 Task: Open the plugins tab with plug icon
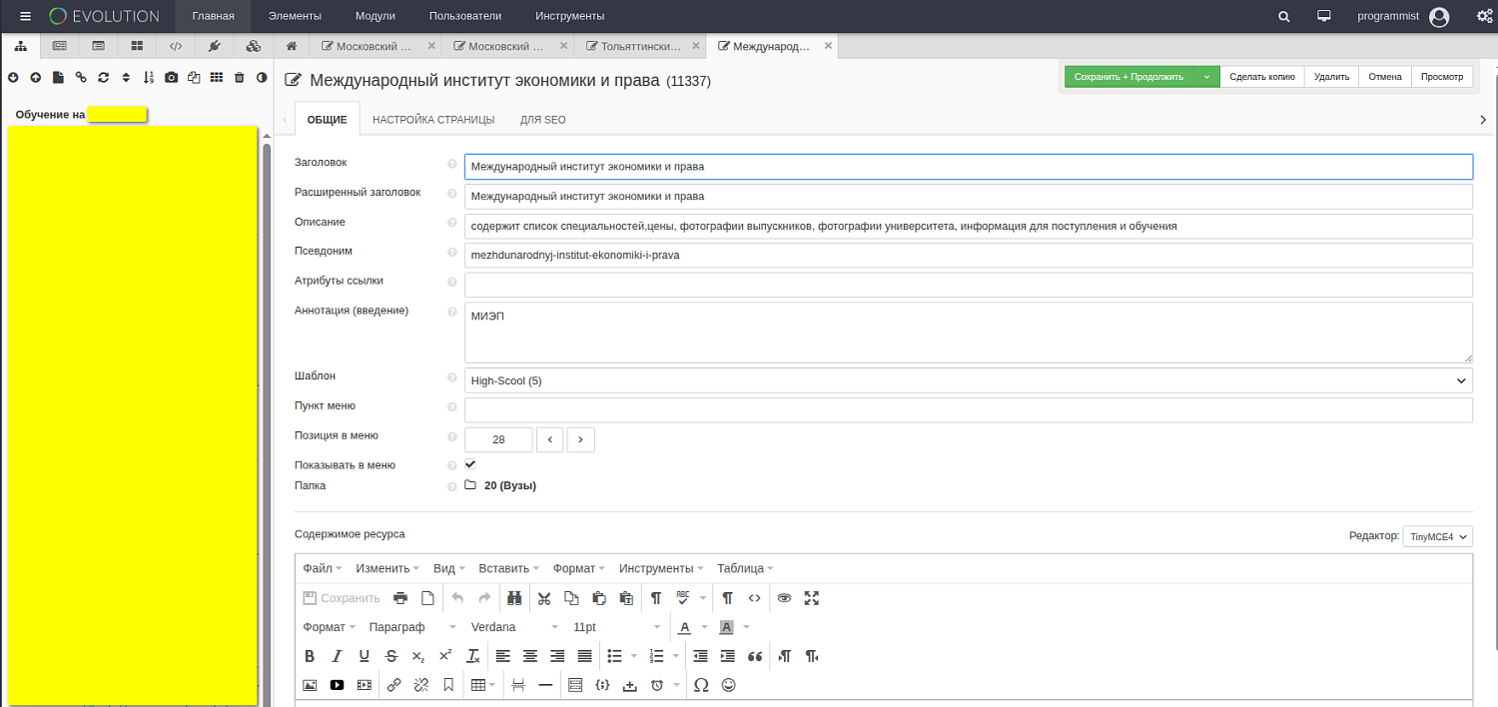click(214, 46)
